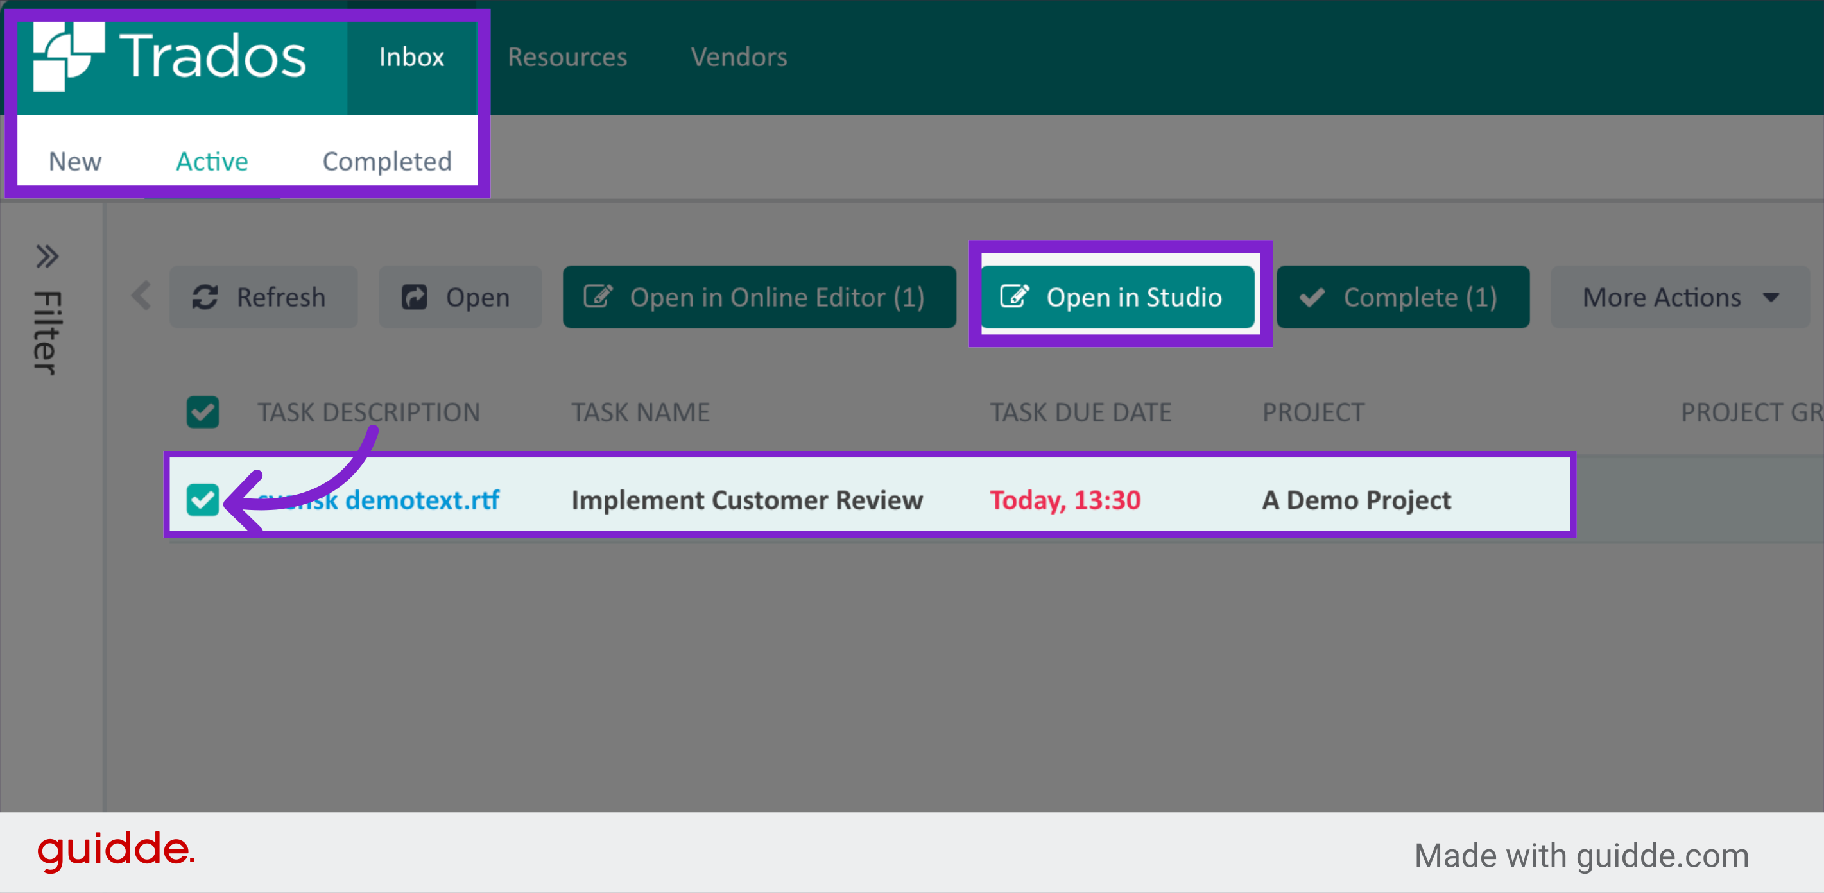Select the Implement Customer Review cell
The height and width of the screenshot is (893, 1824).
click(x=747, y=500)
